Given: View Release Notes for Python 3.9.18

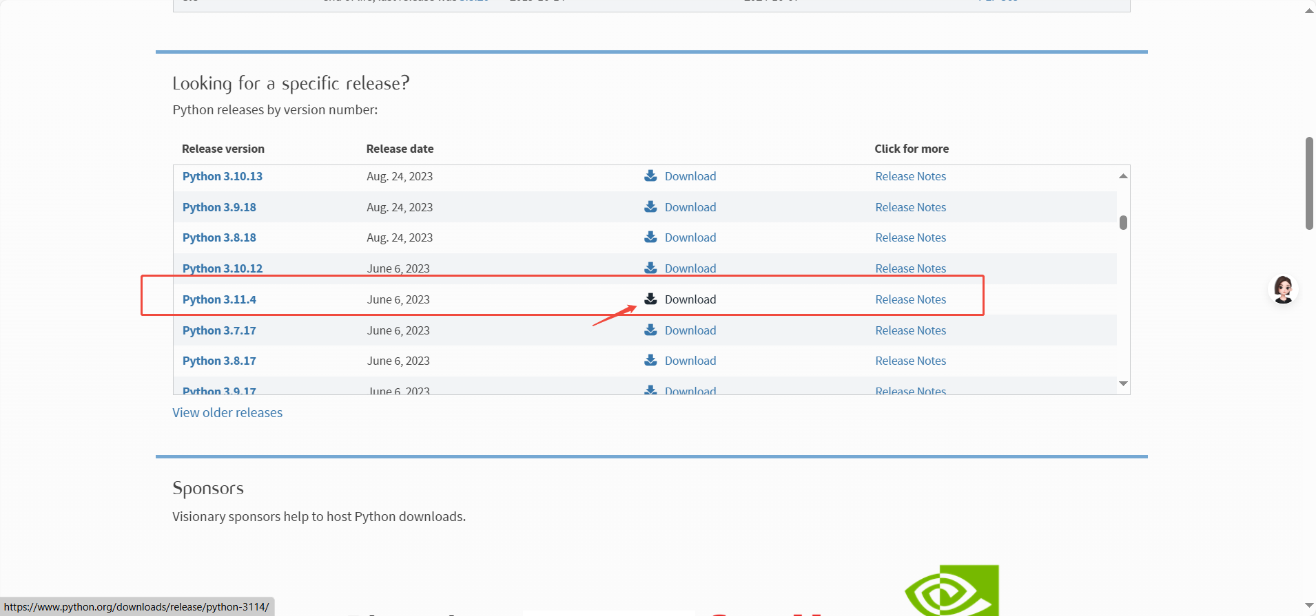Looking at the screenshot, I should pyautogui.click(x=910, y=207).
